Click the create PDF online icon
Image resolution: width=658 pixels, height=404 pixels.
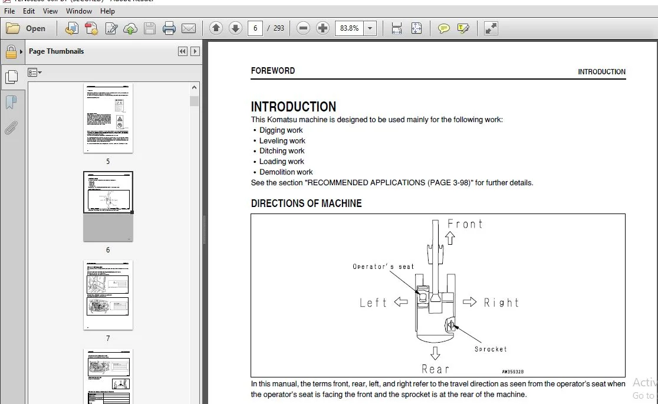(x=72, y=28)
